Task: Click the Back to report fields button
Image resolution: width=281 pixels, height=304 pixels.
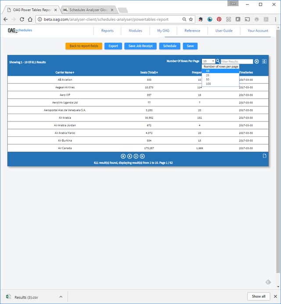Action: 83,46
